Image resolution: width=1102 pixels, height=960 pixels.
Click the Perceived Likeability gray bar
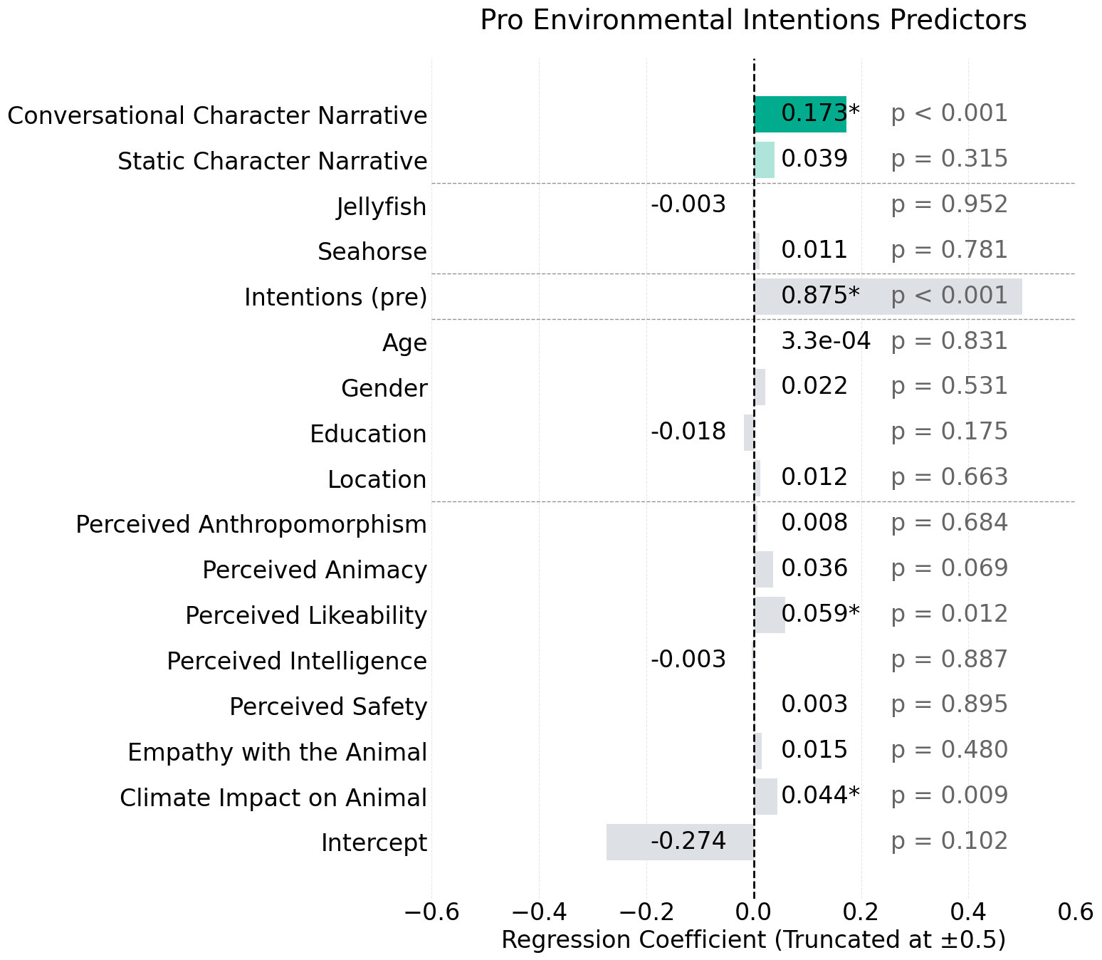click(770, 615)
